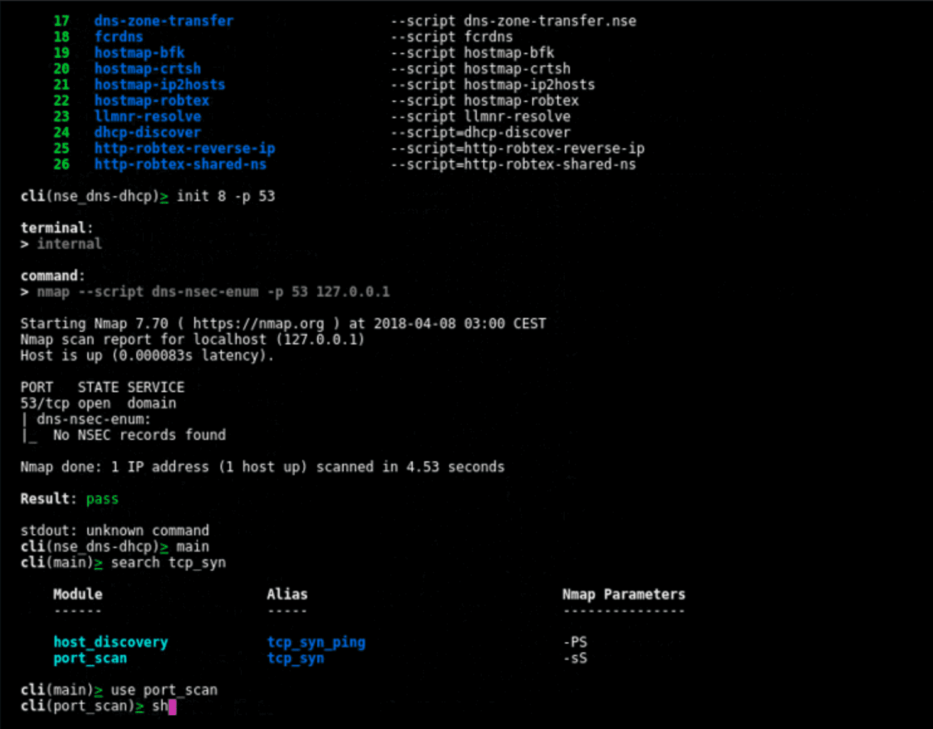Click the '--script dns-zone-transfer.nse' parameter text
Viewport: 933px width, 729px height.
pyautogui.click(x=513, y=21)
